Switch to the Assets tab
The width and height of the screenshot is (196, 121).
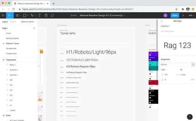click(x=13, y=22)
